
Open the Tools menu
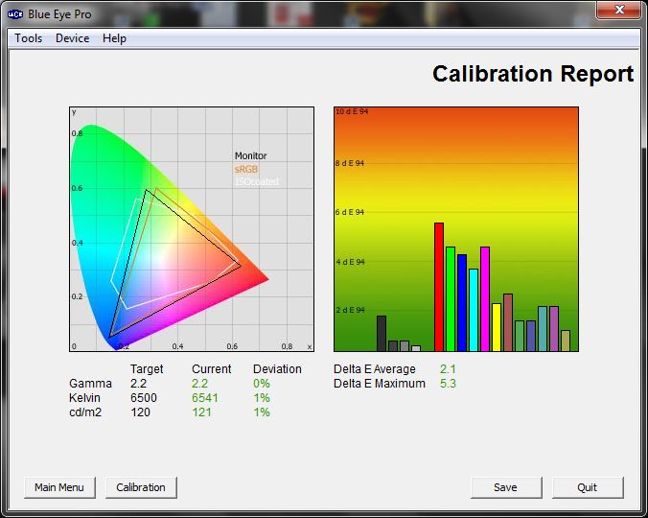click(28, 38)
